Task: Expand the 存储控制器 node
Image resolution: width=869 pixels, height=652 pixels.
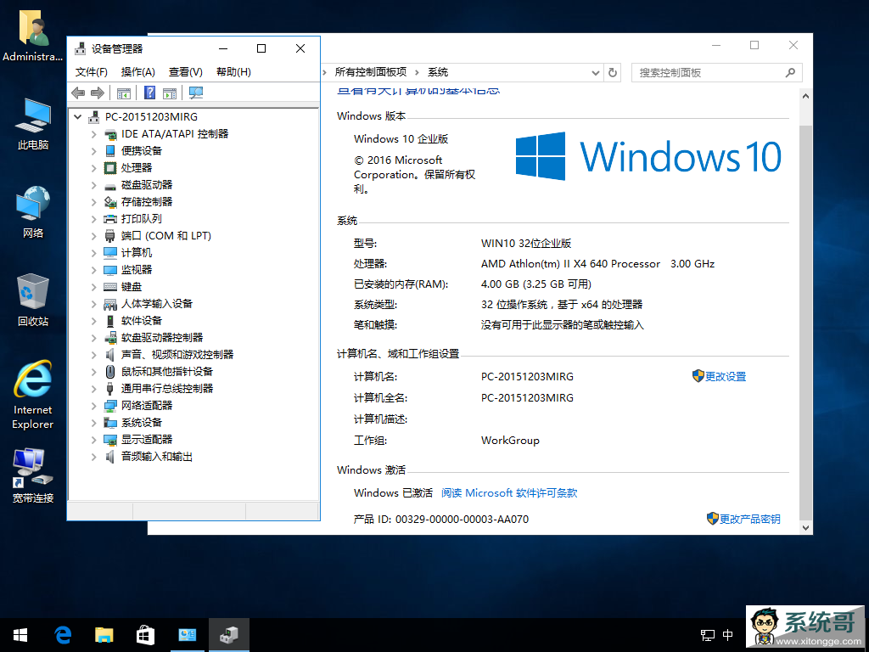Action: coord(93,202)
